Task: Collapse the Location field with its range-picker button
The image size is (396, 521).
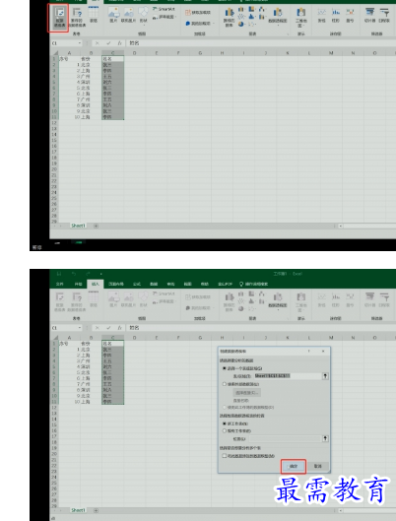Action: pyautogui.click(x=325, y=439)
